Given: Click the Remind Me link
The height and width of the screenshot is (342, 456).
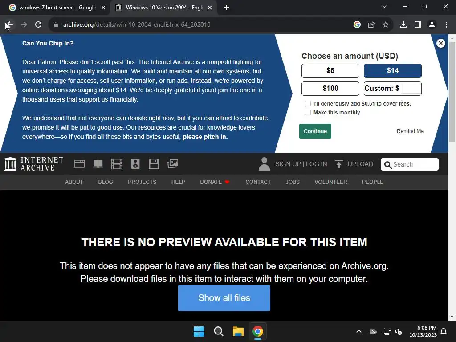Looking at the screenshot, I should 410,131.
